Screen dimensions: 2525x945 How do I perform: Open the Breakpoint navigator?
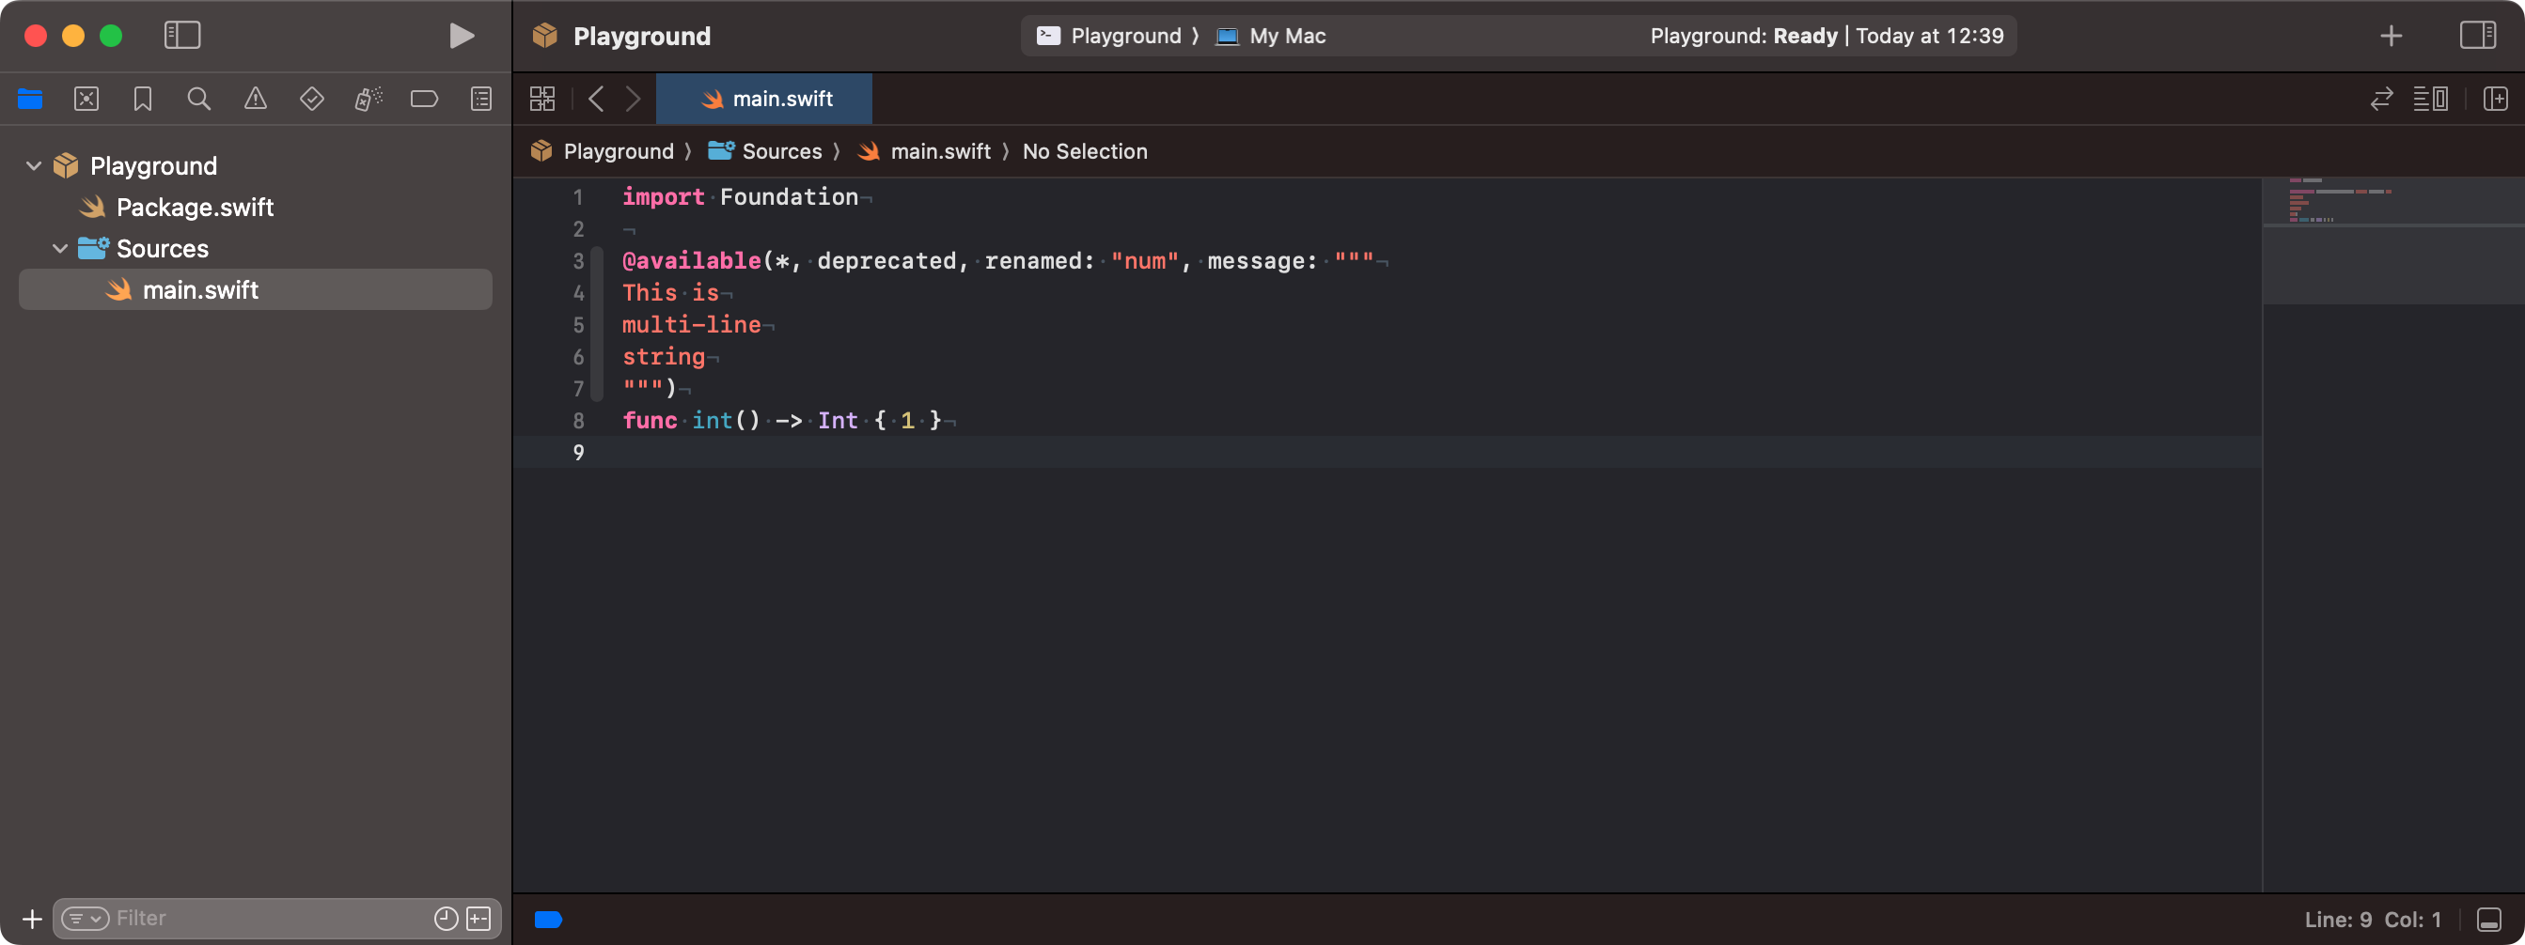coord(424,98)
